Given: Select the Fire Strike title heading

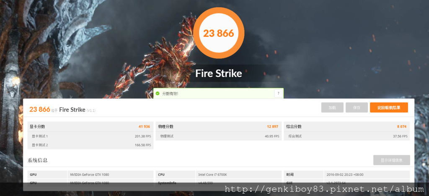Looking at the screenshot, I should pos(219,73).
